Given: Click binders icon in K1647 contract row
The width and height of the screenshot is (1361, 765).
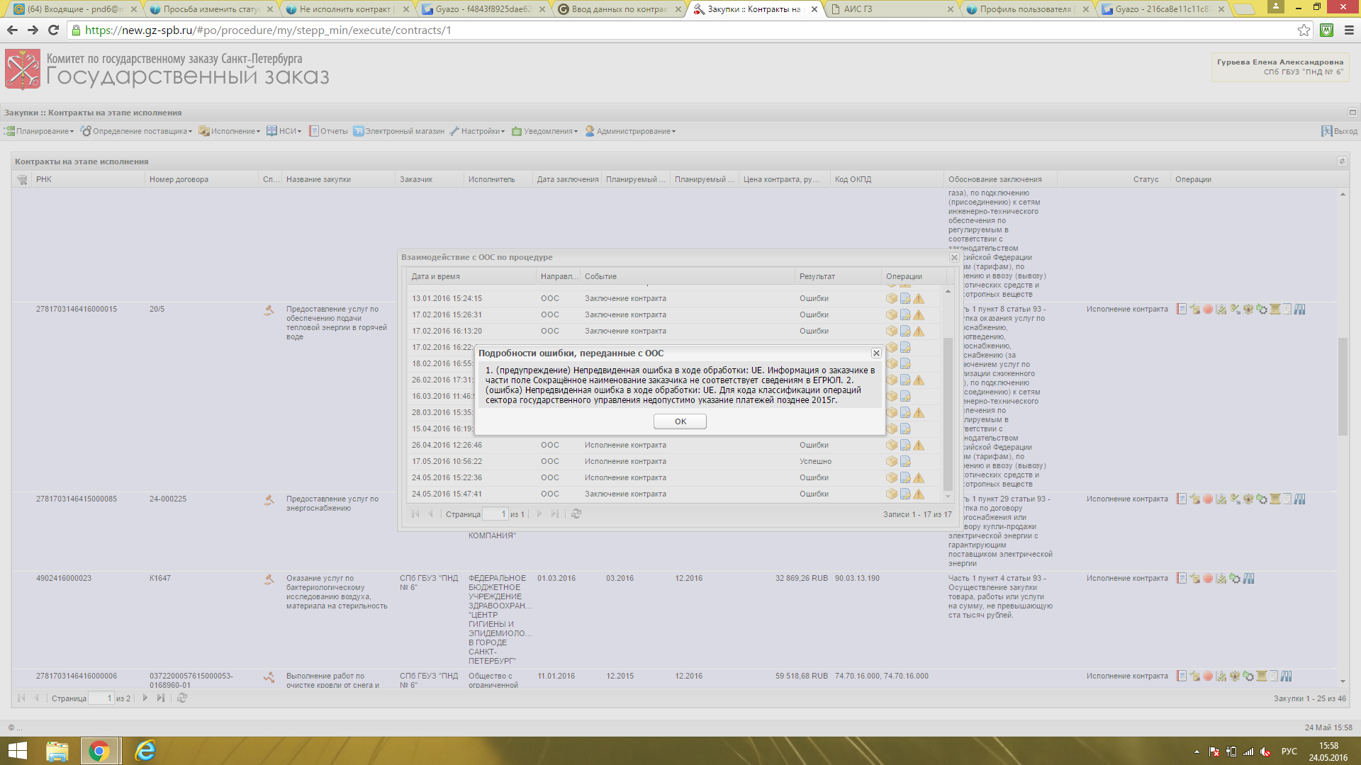Looking at the screenshot, I should click(1249, 579).
